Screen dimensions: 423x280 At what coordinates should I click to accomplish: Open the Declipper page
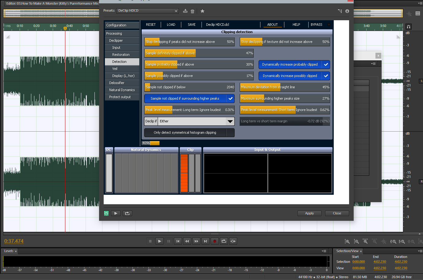pos(122,40)
